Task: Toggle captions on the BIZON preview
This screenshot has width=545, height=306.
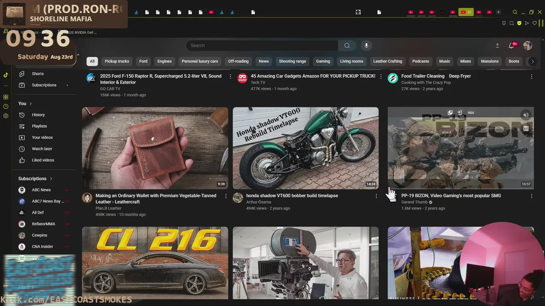Action: [526, 128]
